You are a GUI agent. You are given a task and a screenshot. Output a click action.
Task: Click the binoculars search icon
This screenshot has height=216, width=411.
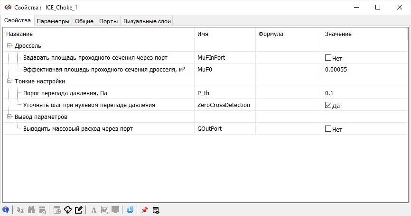pyautogui.click(x=32, y=210)
